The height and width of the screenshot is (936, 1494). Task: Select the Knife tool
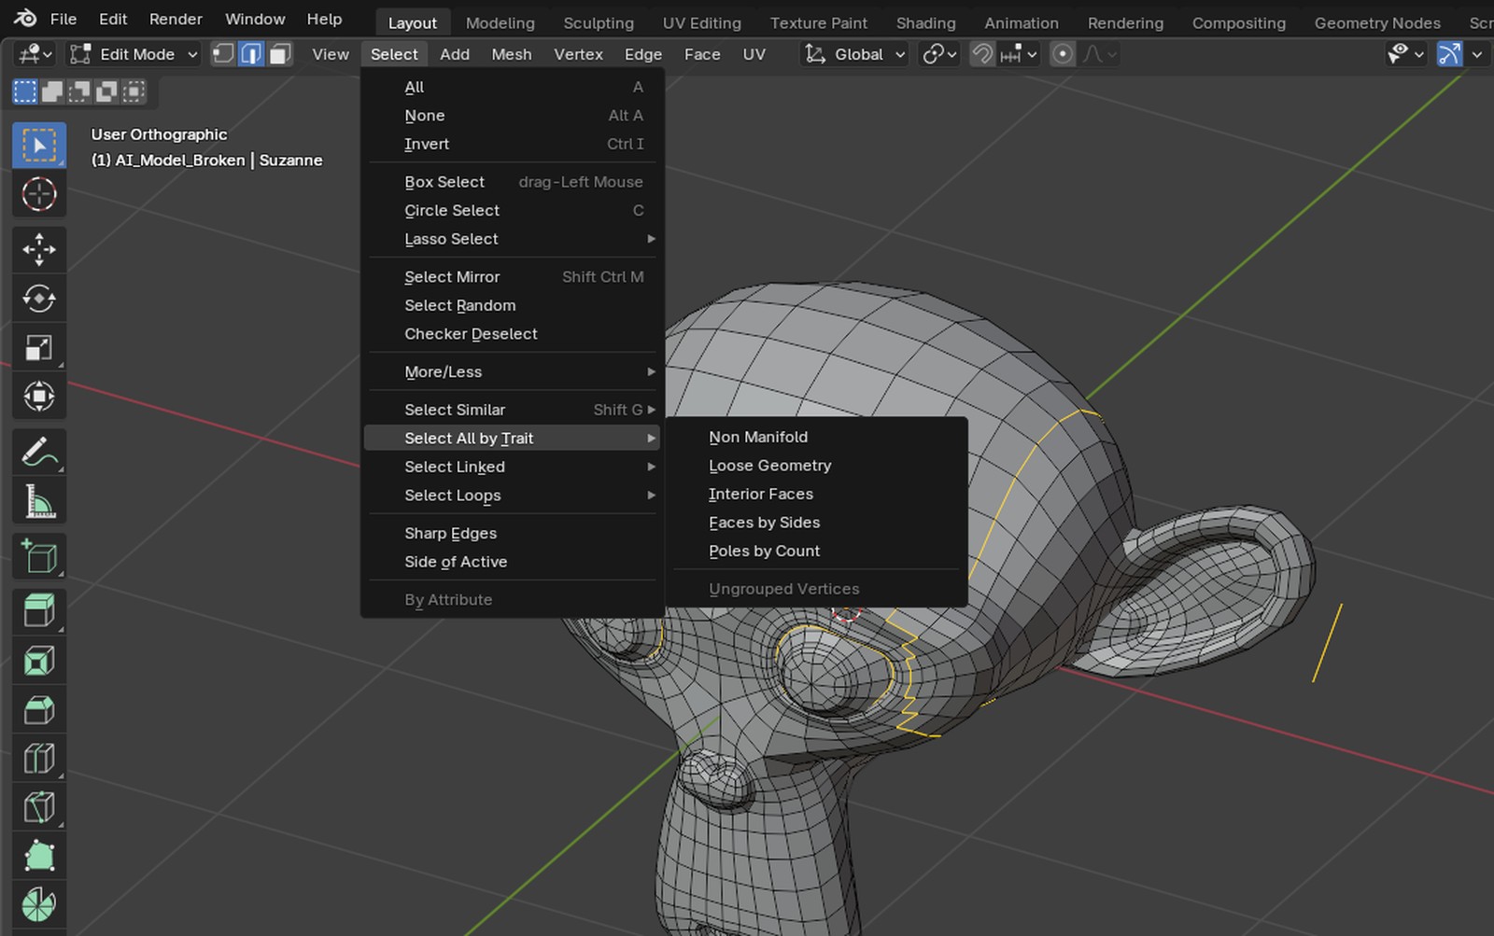click(39, 807)
